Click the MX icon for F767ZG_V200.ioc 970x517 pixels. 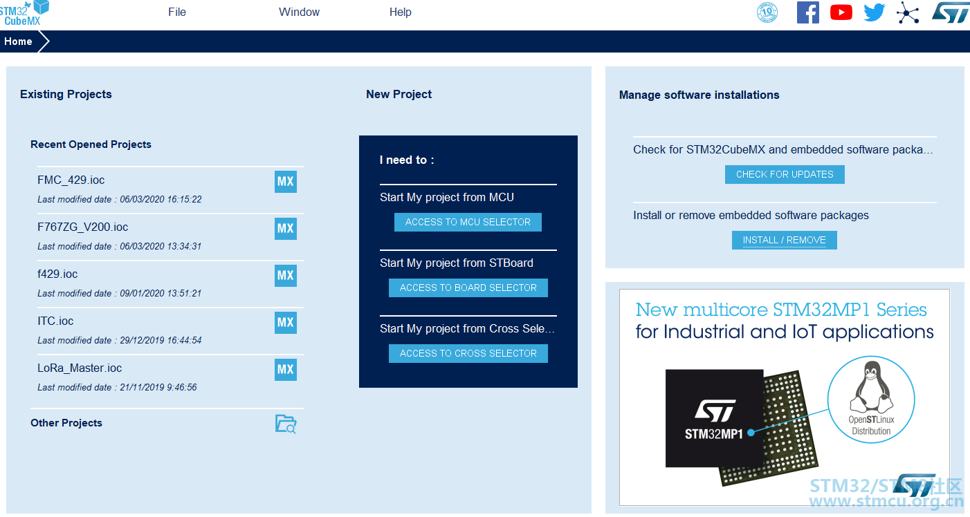point(286,229)
